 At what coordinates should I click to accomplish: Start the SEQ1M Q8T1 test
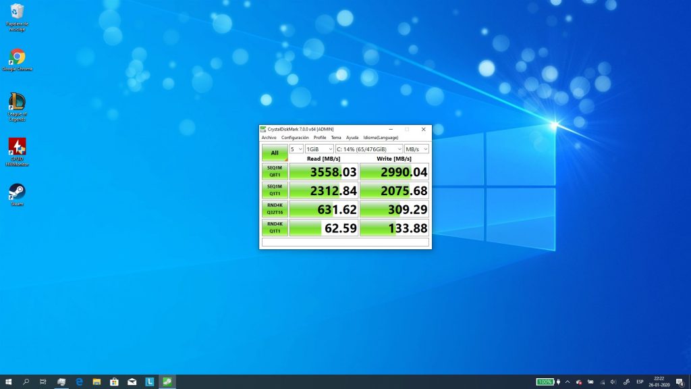pyautogui.click(x=275, y=172)
